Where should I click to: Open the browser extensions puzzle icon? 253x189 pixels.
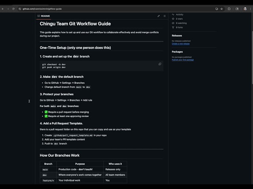229,9
